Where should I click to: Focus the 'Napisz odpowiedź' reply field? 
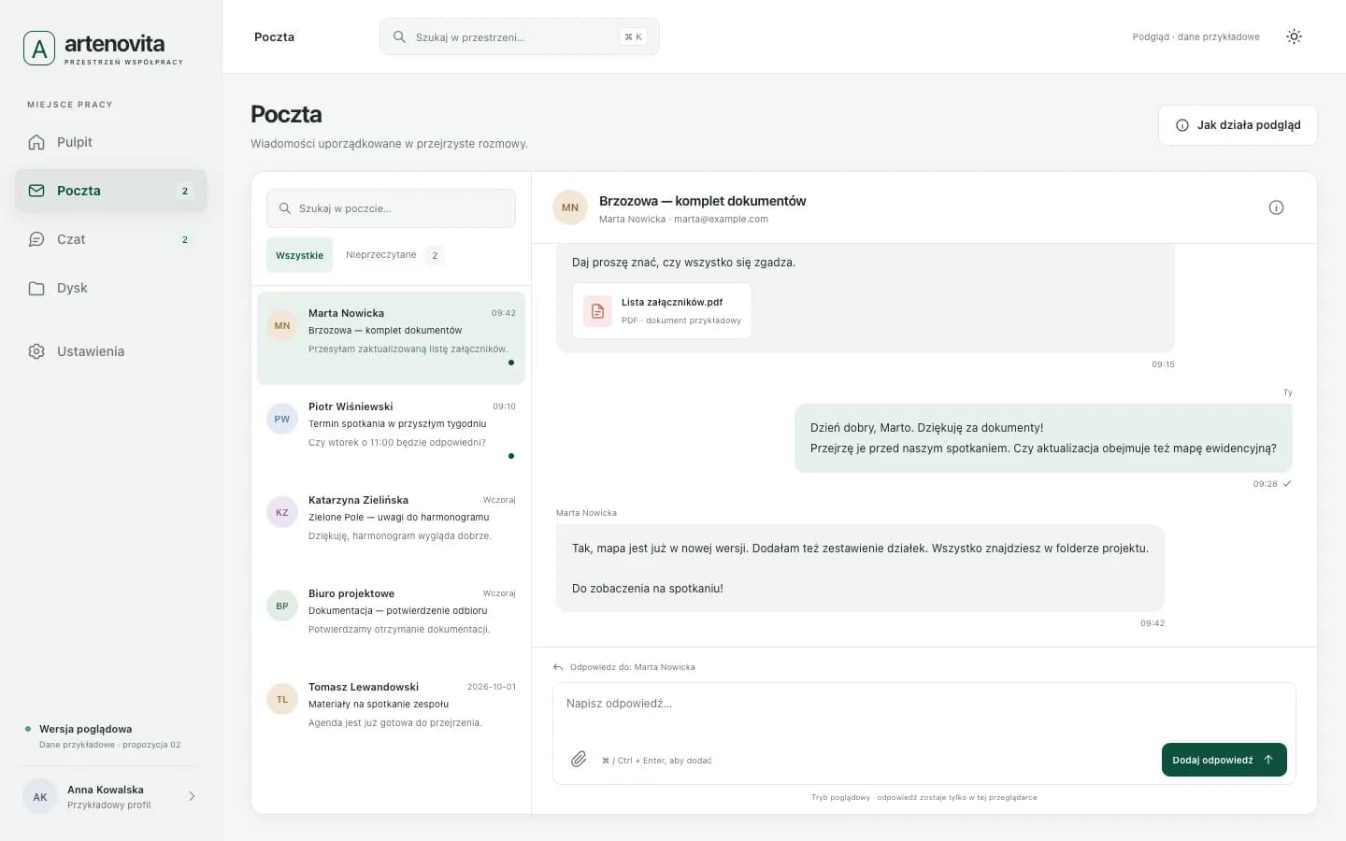pyautogui.click(x=924, y=710)
